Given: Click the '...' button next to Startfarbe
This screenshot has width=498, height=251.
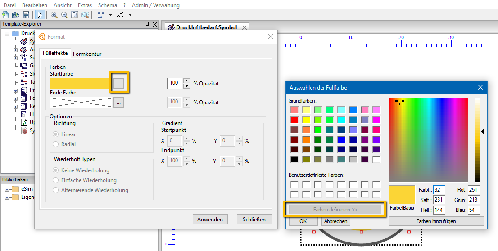Looking at the screenshot, I should (x=118, y=84).
